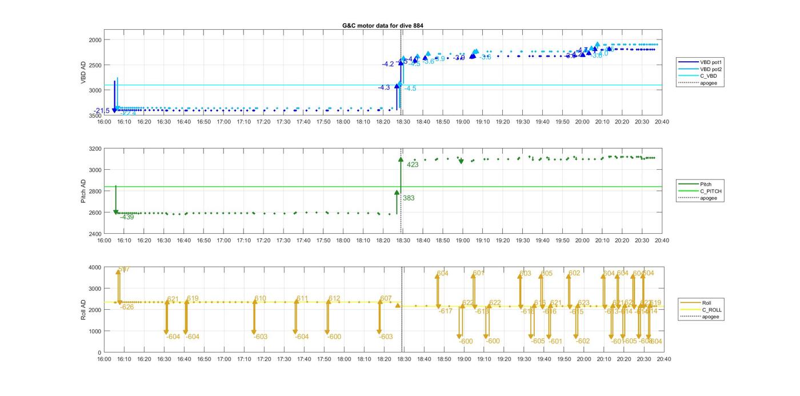This screenshot has width=800, height=396.
Task: Click the 'Roll AD' y-axis label
Action: tap(83, 309)
